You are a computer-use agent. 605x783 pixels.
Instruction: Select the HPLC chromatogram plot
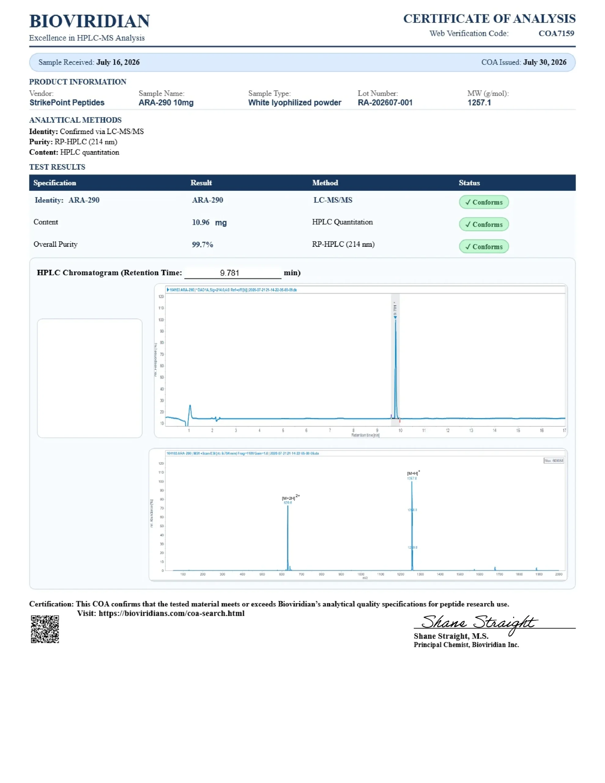pos(361,361)
